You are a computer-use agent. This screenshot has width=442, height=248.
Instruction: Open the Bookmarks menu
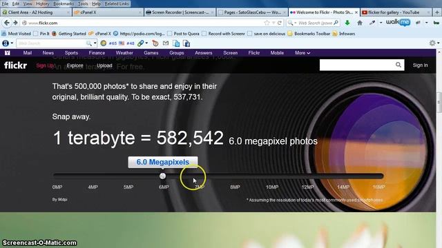coord(64,3)
